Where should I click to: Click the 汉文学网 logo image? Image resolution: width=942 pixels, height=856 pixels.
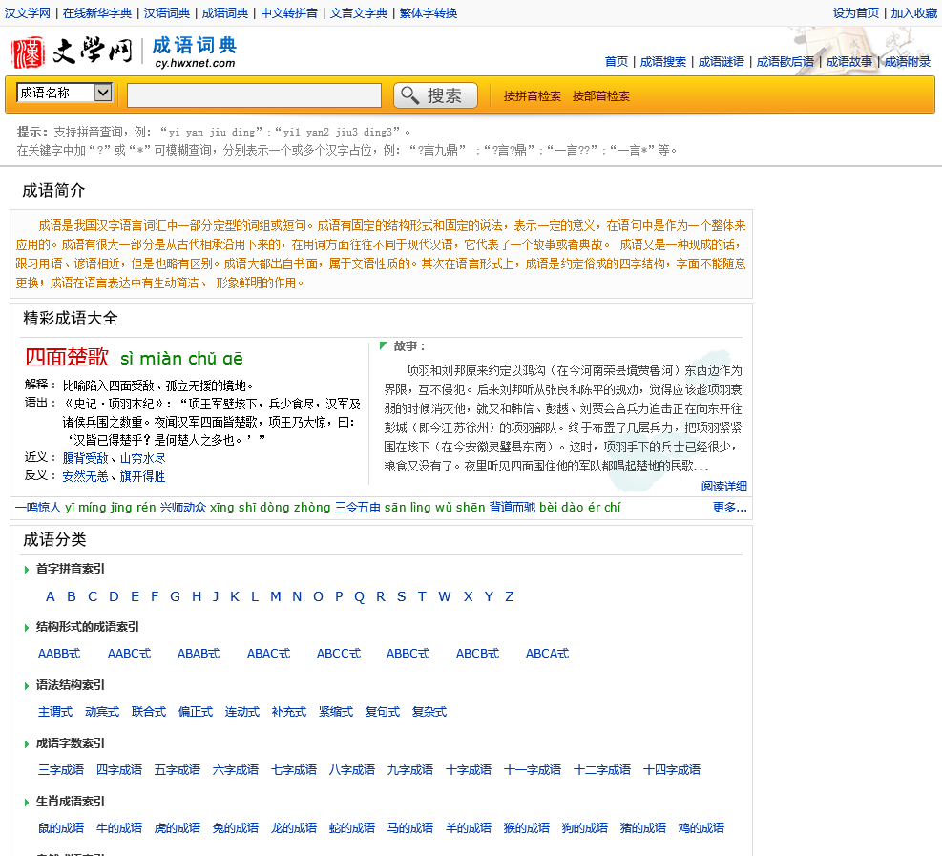pos(73,52)
